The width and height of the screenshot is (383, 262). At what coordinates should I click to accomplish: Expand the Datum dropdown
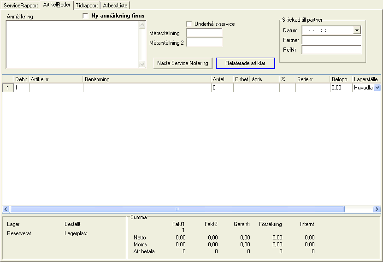tap(357, 31)
